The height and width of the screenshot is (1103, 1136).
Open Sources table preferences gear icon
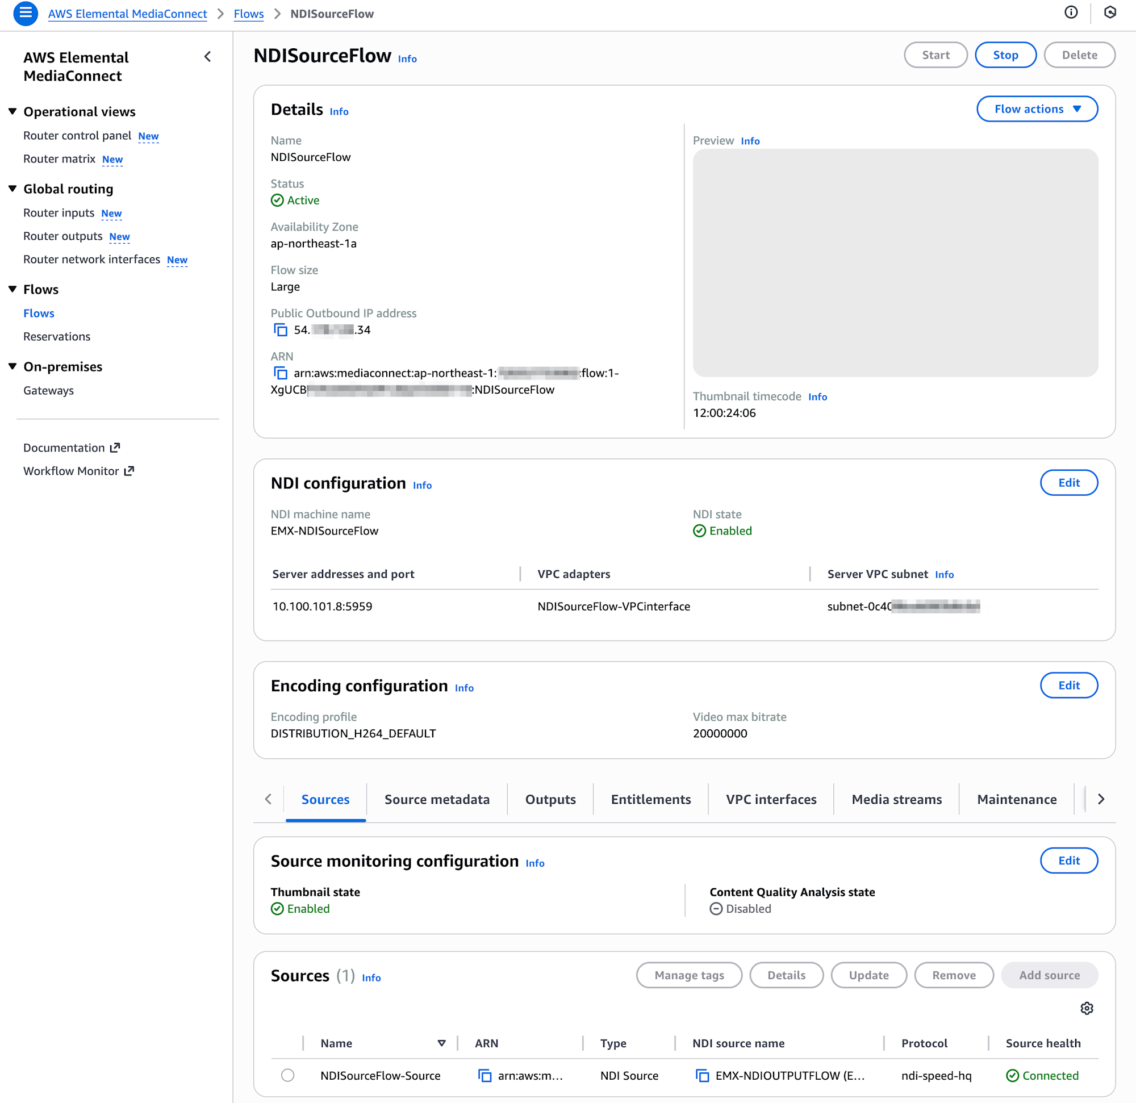tap(1086, 1009)
